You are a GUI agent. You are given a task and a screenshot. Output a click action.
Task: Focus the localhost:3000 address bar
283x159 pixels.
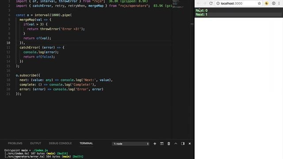click(238, 3)
